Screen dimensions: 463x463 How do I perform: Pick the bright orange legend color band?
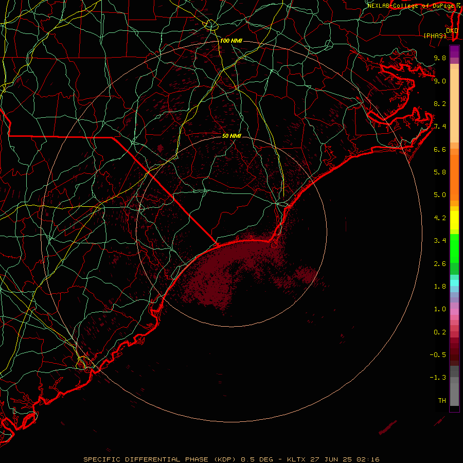[x=454, y=178]
